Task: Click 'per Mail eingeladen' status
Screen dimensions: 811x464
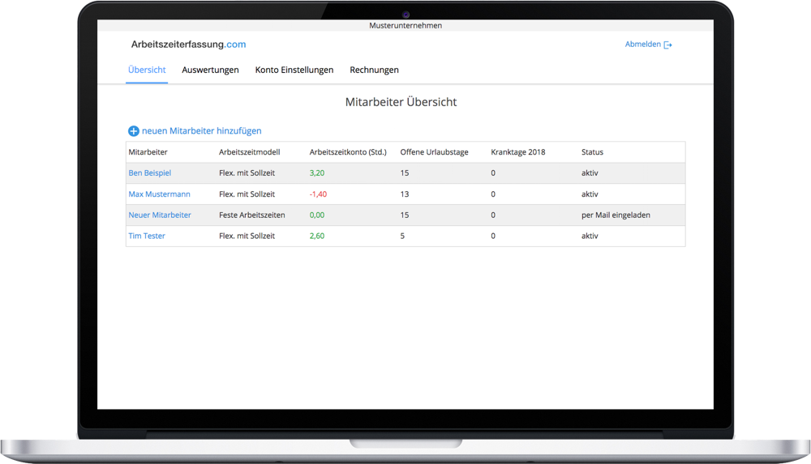Action: [616, 215]
